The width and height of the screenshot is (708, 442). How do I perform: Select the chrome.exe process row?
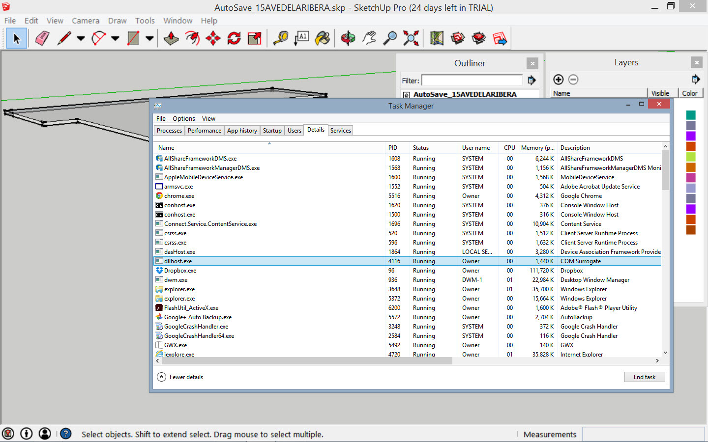click(408, 196)
